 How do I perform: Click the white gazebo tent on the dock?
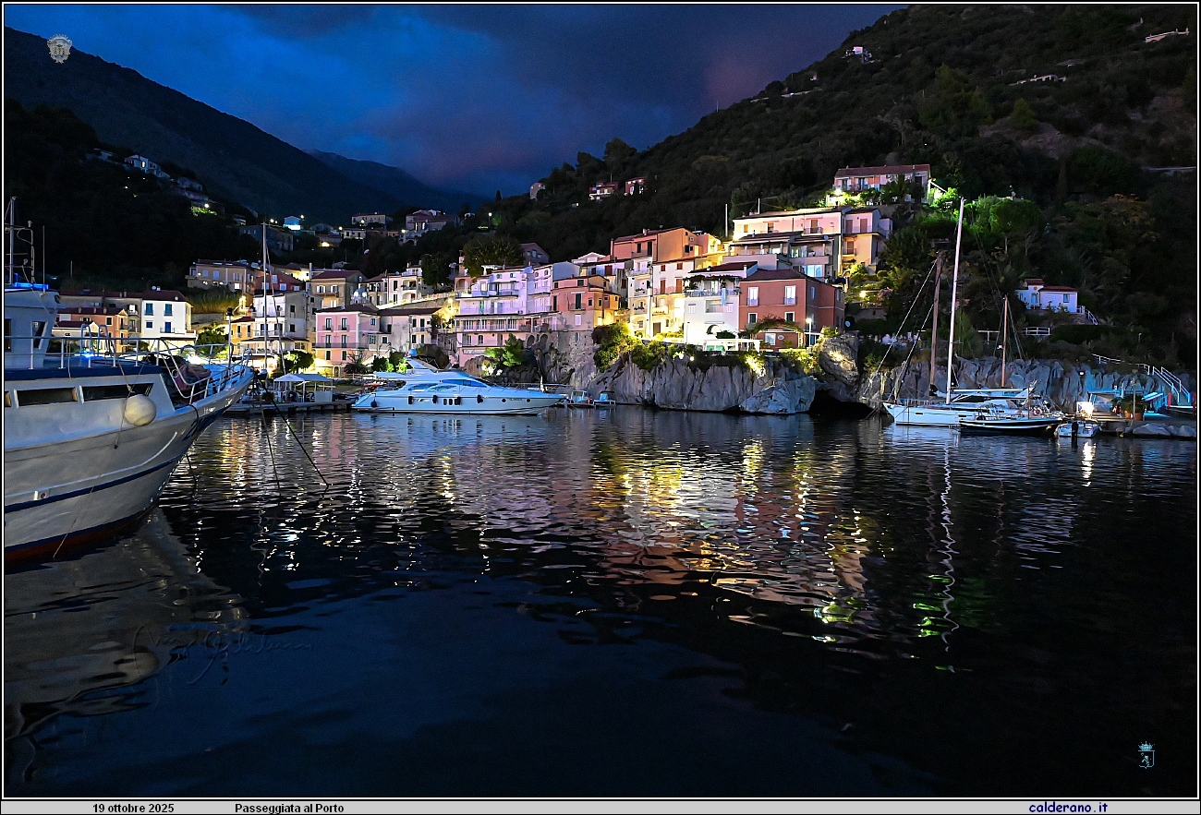point(302,386)
